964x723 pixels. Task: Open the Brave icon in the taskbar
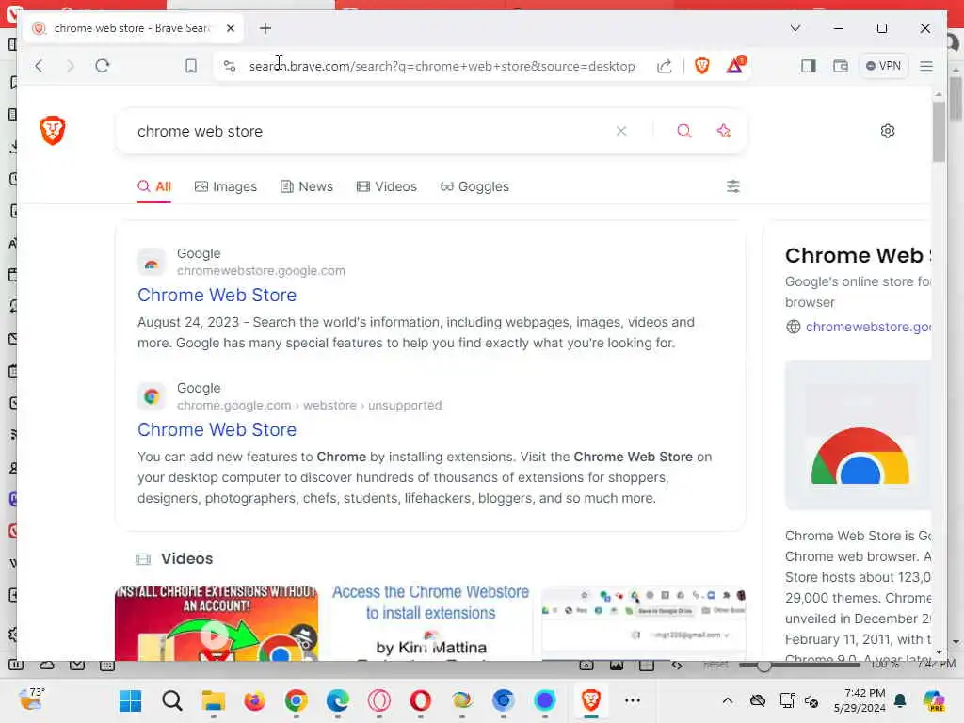pyautogui.click(x=591, y=700)
